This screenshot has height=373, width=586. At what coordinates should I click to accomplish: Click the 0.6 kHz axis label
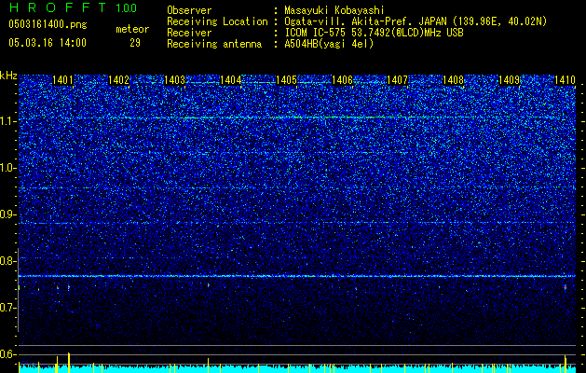click(8, 354)
